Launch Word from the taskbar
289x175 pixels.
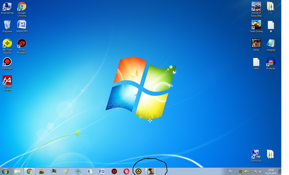[102, 171]
